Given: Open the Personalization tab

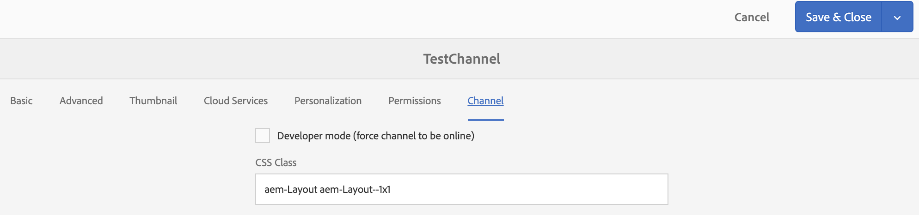Looking at the screenshot, I should pos(328,101).
